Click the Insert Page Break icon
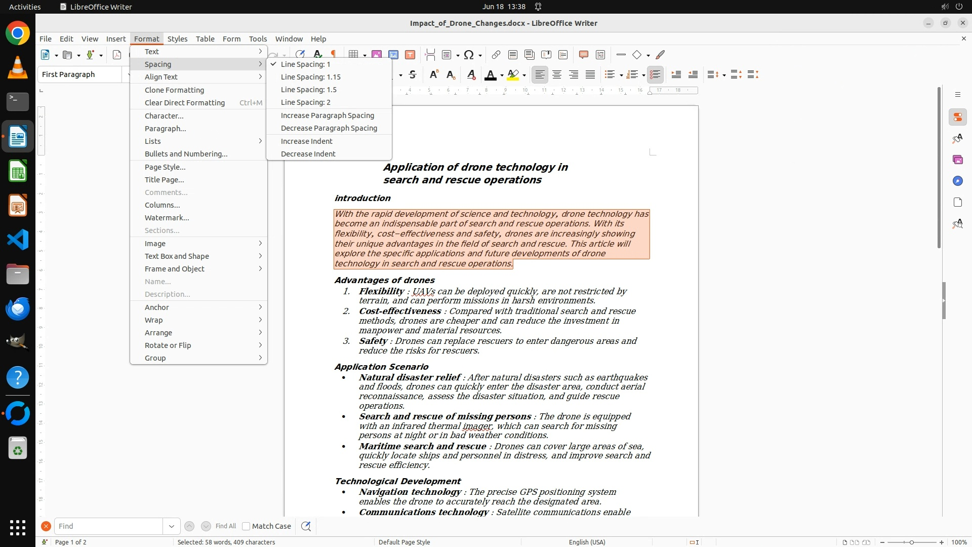This screenshot has height=547, width=972. tap(430, 55)
